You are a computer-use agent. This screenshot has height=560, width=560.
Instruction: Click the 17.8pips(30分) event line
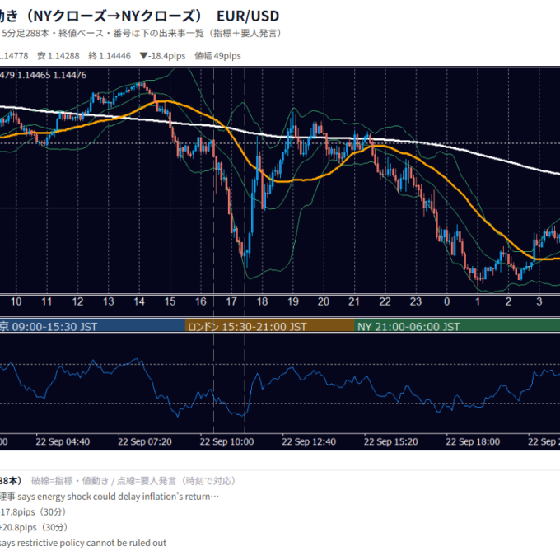point(33,512)
